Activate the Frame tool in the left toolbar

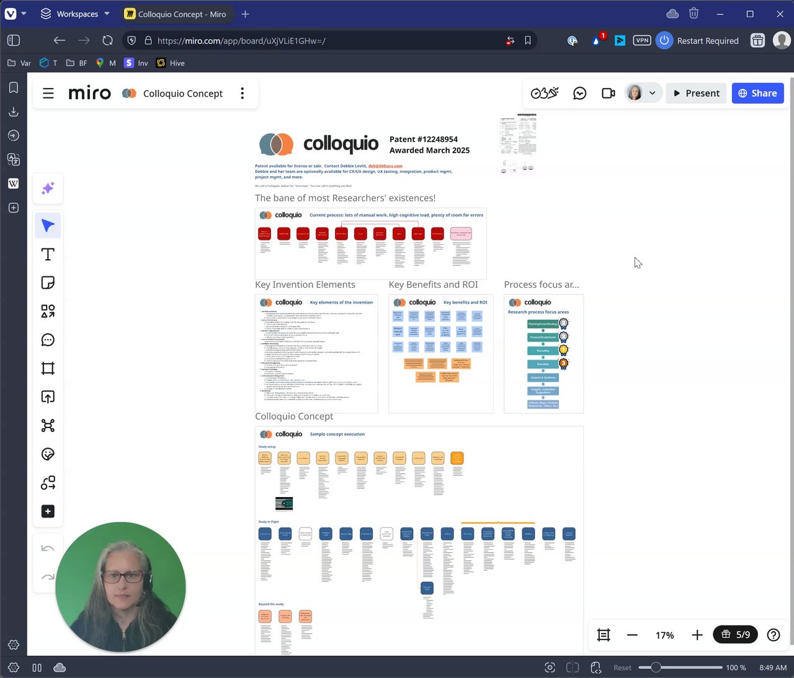(48, 368)
